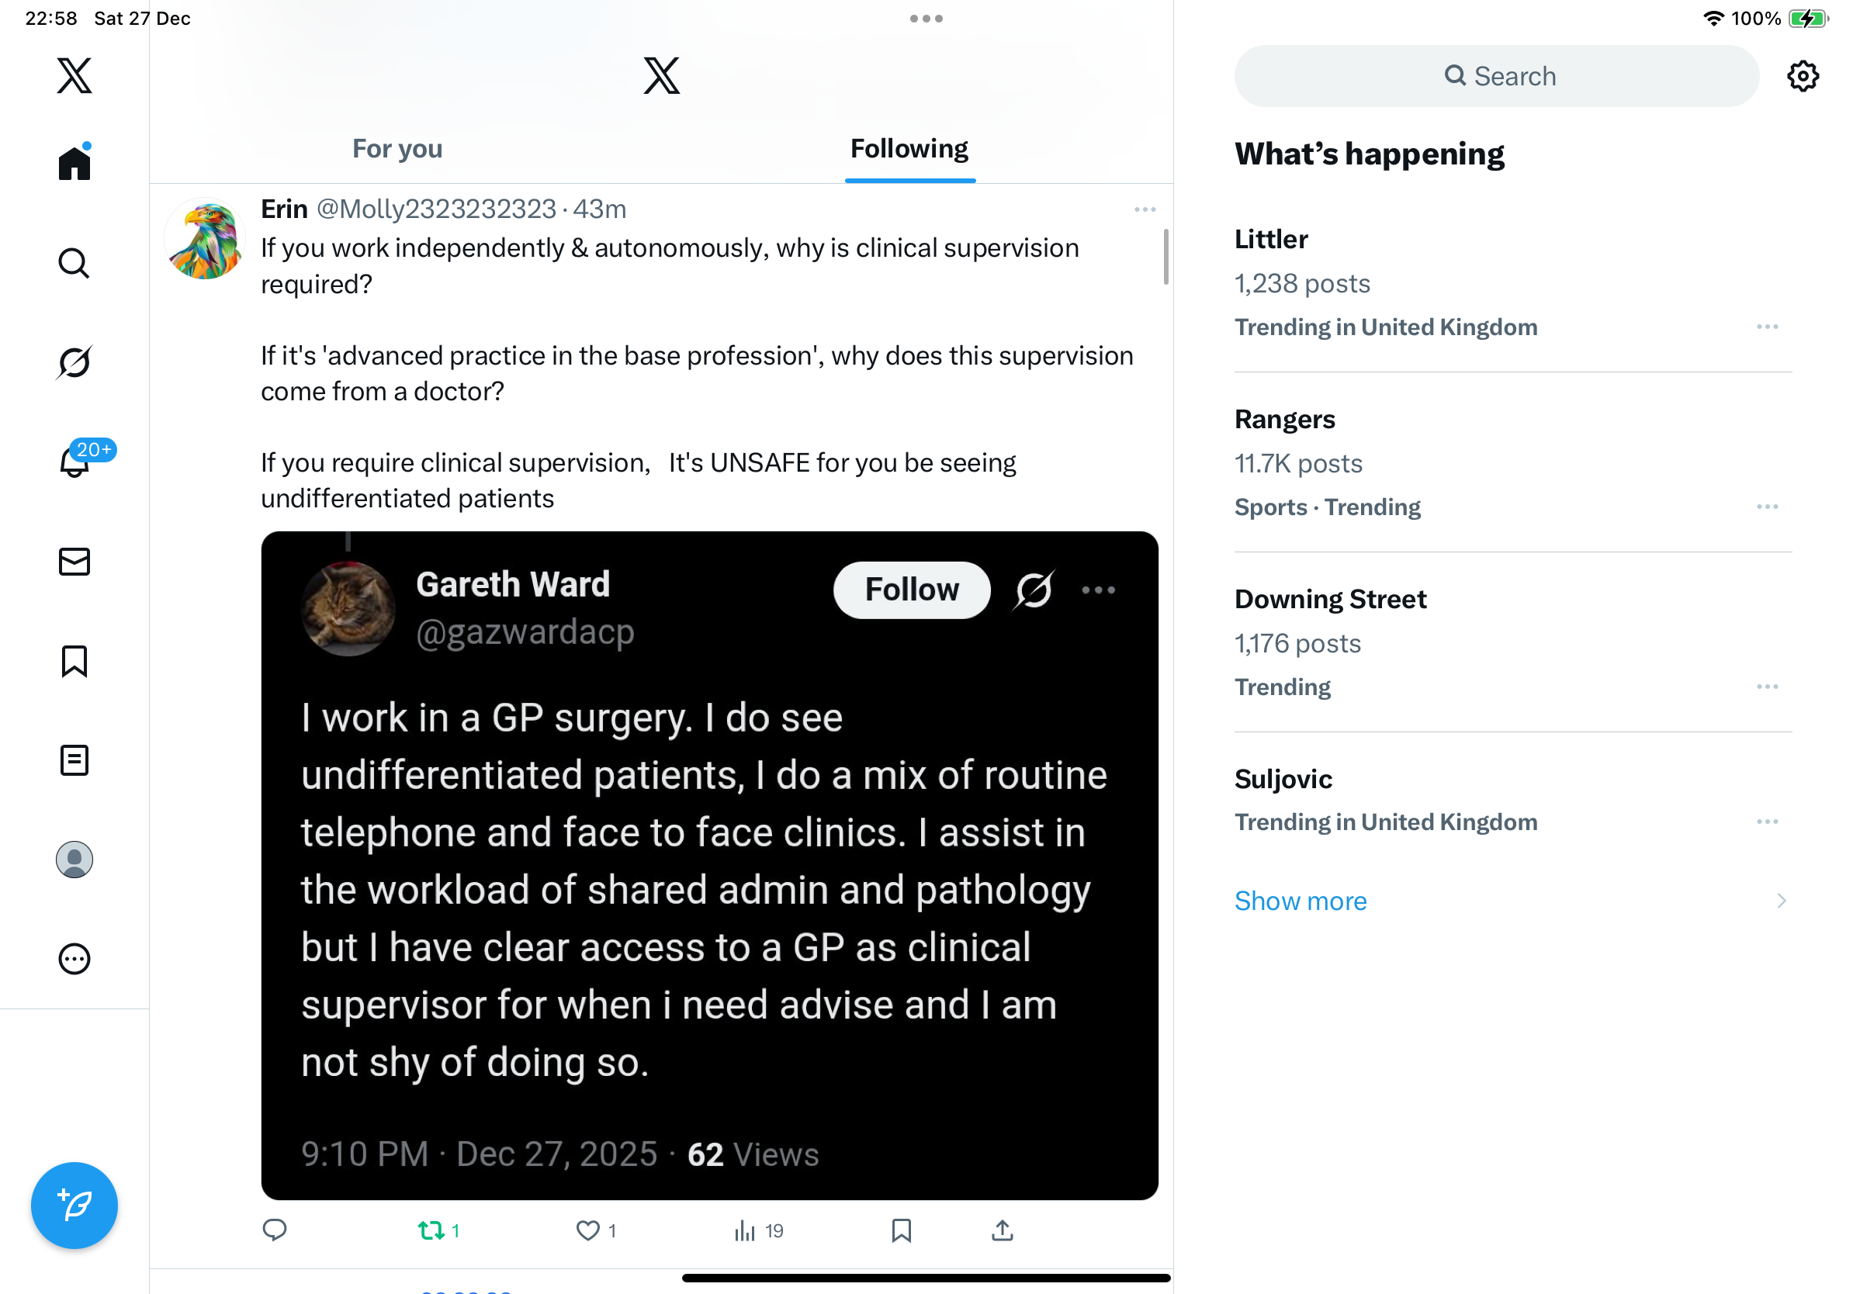Click Follow button for Gareth Ward
The height and width of the screenshot is (1294, 1853).
click(911, 590)
